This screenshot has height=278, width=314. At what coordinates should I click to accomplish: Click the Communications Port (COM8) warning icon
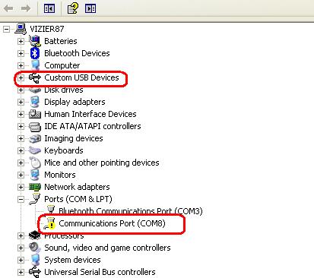click(50, 223)
